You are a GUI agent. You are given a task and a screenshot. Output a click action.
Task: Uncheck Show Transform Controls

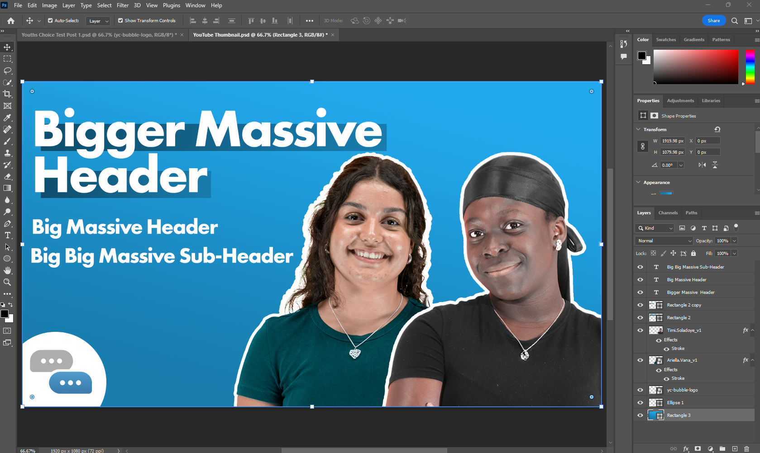(x=120, y=20)
